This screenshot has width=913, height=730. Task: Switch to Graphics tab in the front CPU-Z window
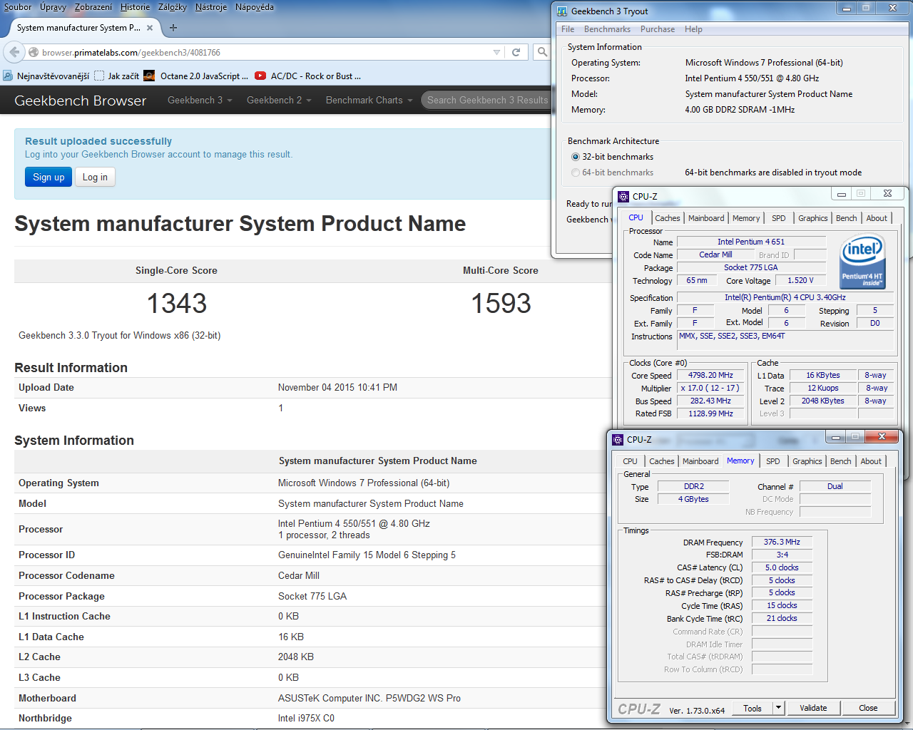[x=807, y=461]
